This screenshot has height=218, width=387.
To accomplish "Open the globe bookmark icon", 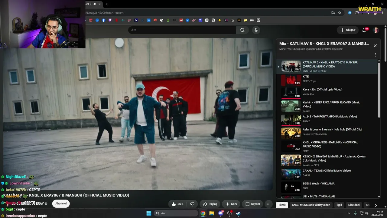I will [162, 20].
